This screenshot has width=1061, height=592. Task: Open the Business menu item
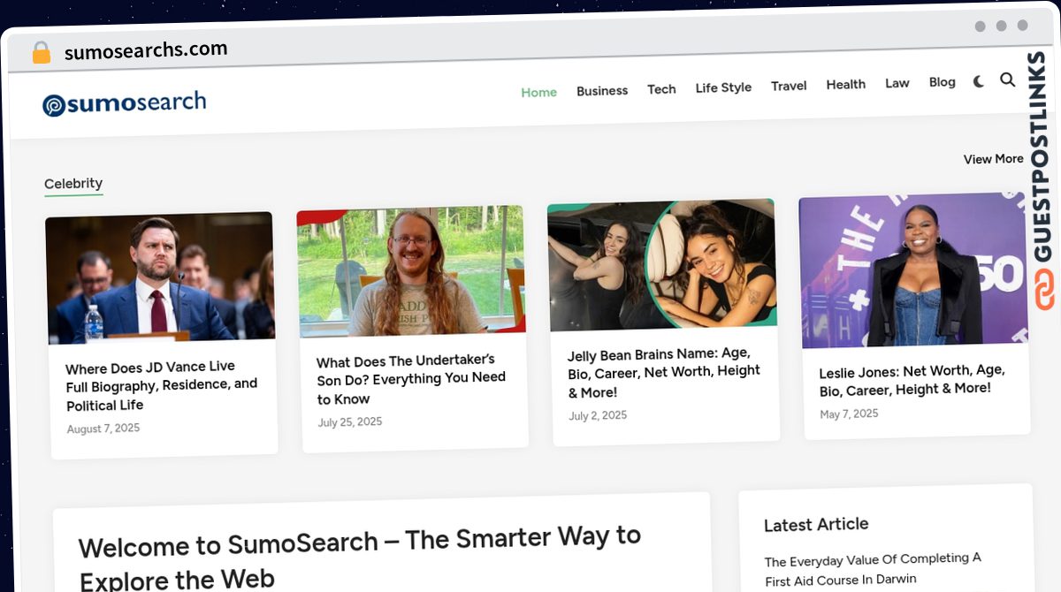[x=602, y=90]
